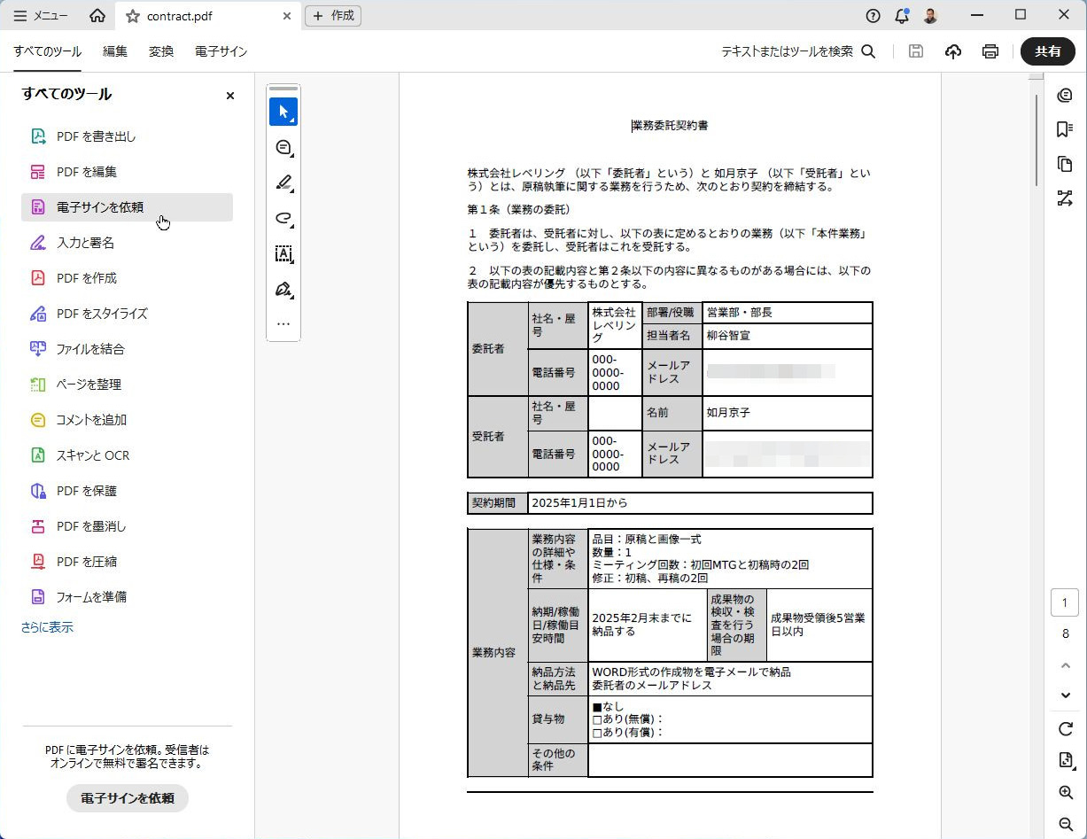Click the page number field showing 1
The height and width of the screenshot is (839, 1087).
point(1065,603)
